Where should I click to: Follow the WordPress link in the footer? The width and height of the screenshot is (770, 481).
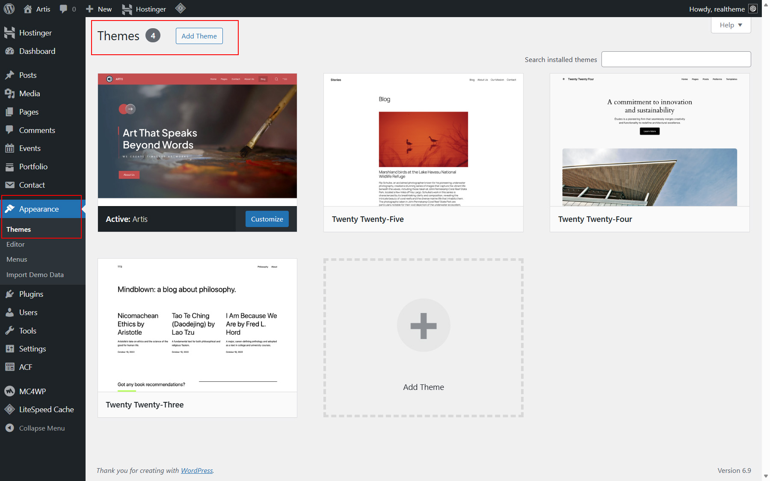point(197,470)
